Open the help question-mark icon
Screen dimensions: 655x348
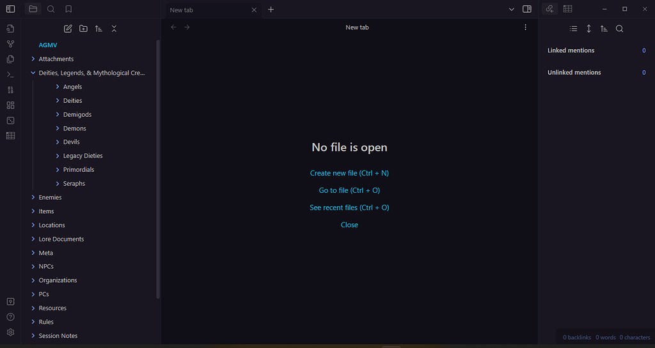coord(10,317)
